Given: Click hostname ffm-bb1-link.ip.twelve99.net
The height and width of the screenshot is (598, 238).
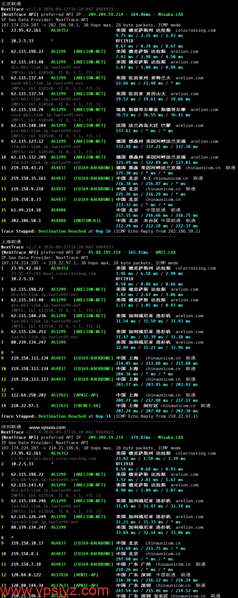Looking at the screenshot, I should point(46,147).
